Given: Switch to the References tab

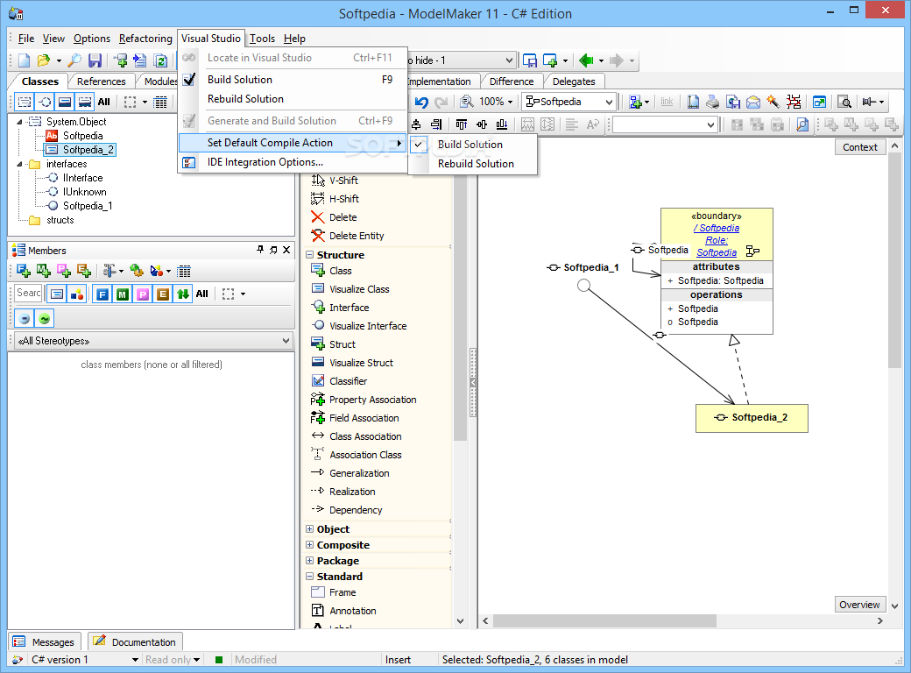Looking at the screenshot, I should [101, 81].
